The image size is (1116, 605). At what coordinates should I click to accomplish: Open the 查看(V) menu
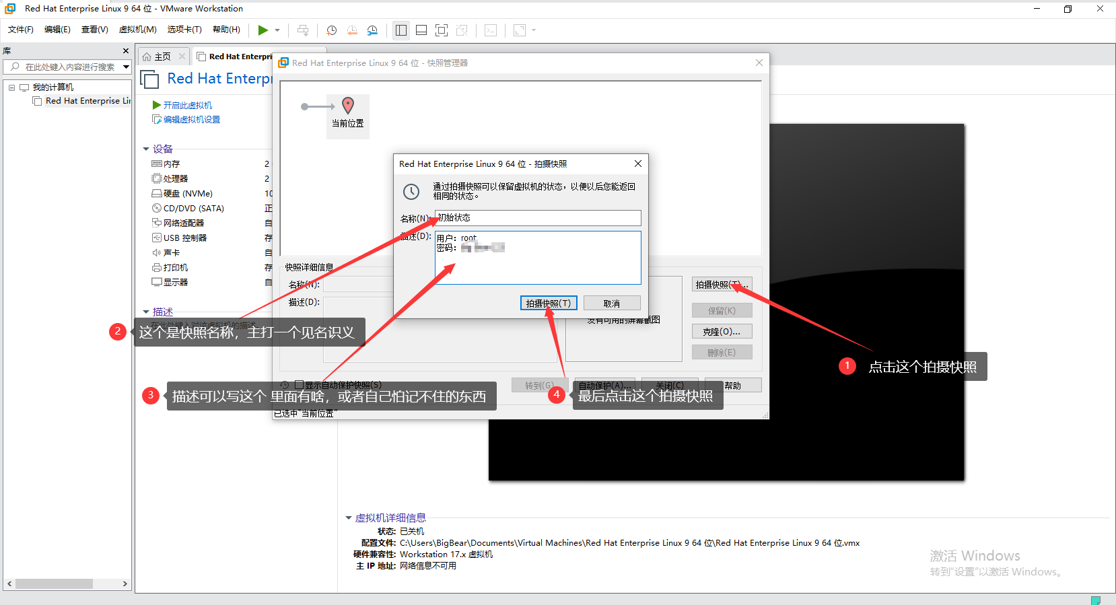pyautogui.click(x=95, y=30)
